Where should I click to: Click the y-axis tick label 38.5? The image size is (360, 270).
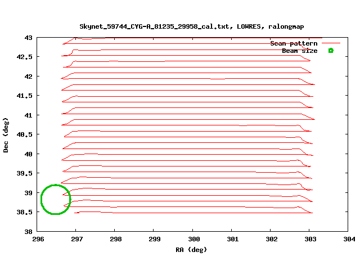pyautogui.click(x=25, y=212)
